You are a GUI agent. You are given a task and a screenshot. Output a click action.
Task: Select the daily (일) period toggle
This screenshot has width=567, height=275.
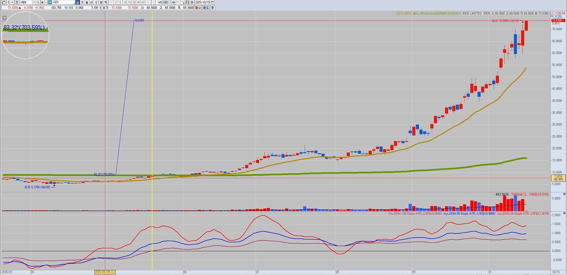point(78,2)
